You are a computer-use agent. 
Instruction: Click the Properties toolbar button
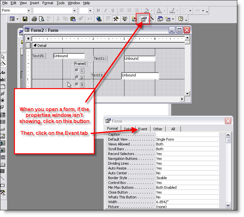(144, 19)
